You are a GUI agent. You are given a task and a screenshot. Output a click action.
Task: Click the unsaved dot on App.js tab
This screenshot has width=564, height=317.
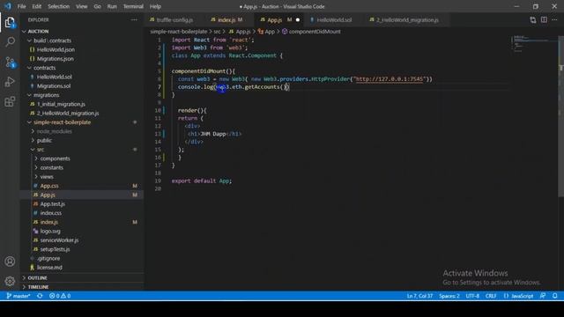coord(298,19)
